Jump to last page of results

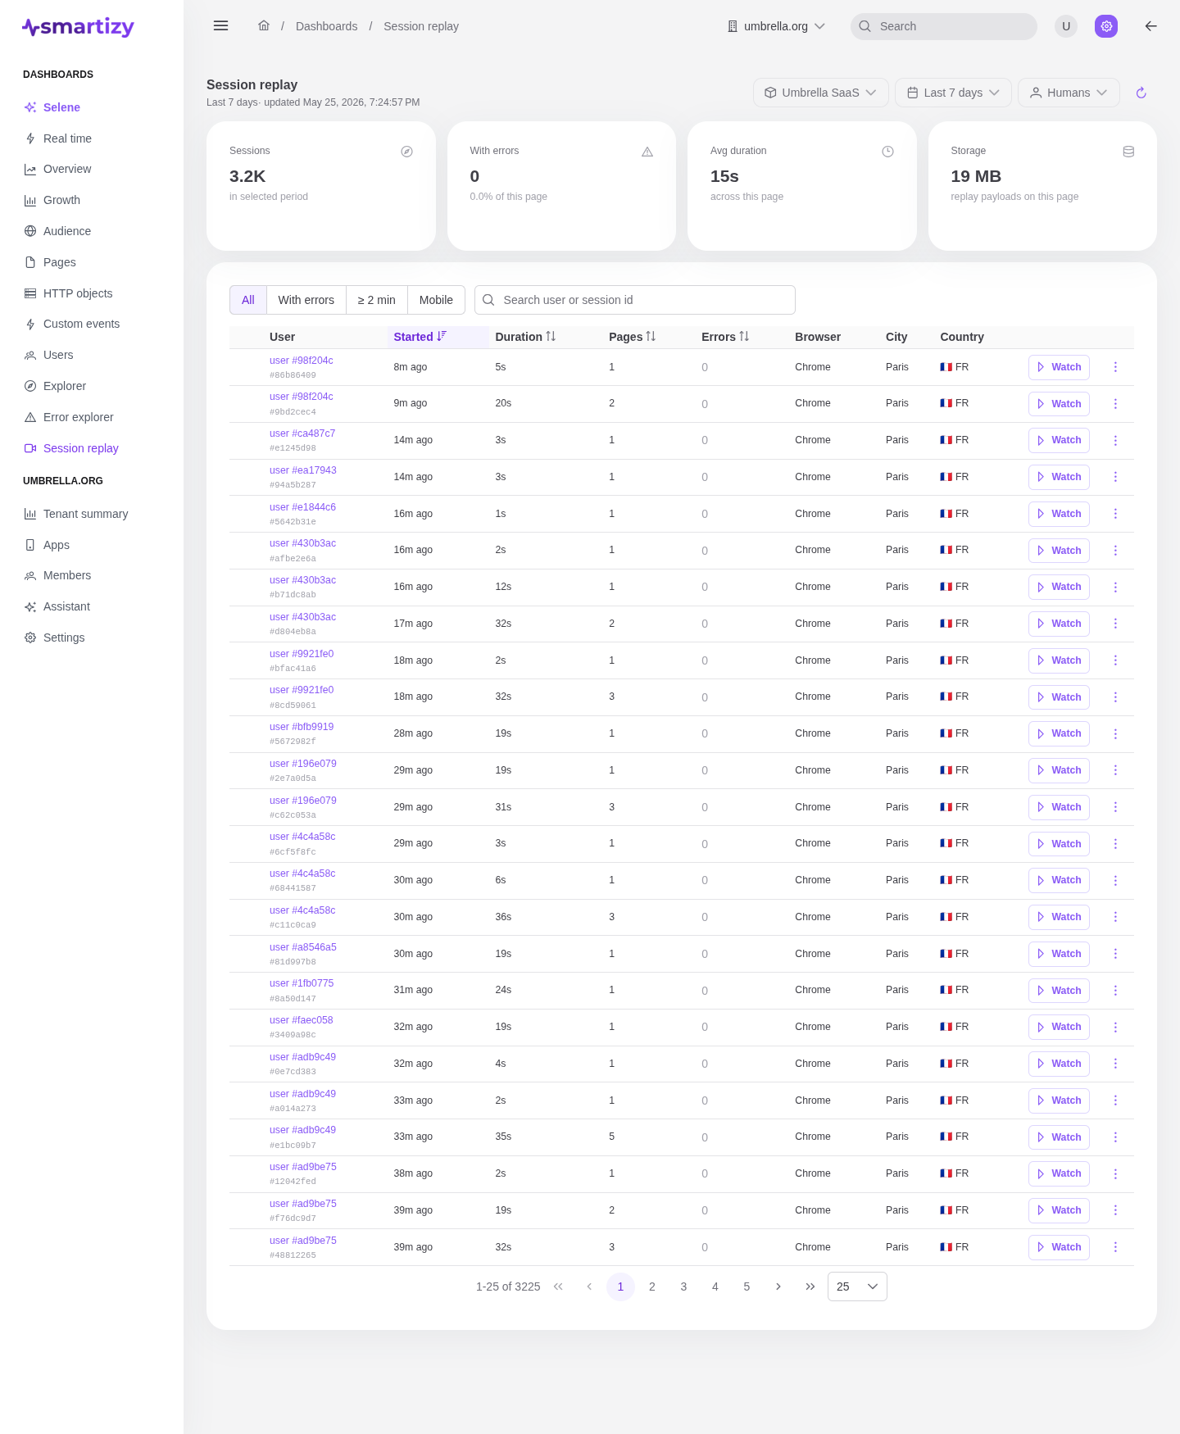tap(810, 1287)
